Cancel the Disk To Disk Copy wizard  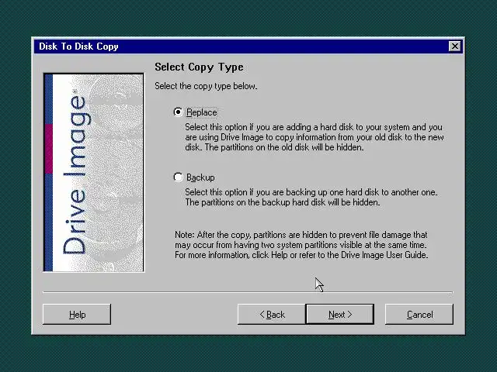(x=419, y=315)
